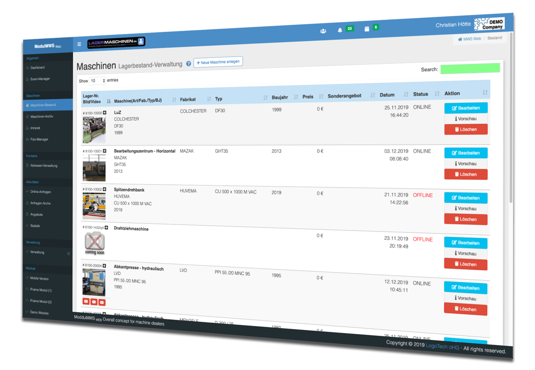
Task: Click the hamburger menu icon
Action: coord(79,44)
